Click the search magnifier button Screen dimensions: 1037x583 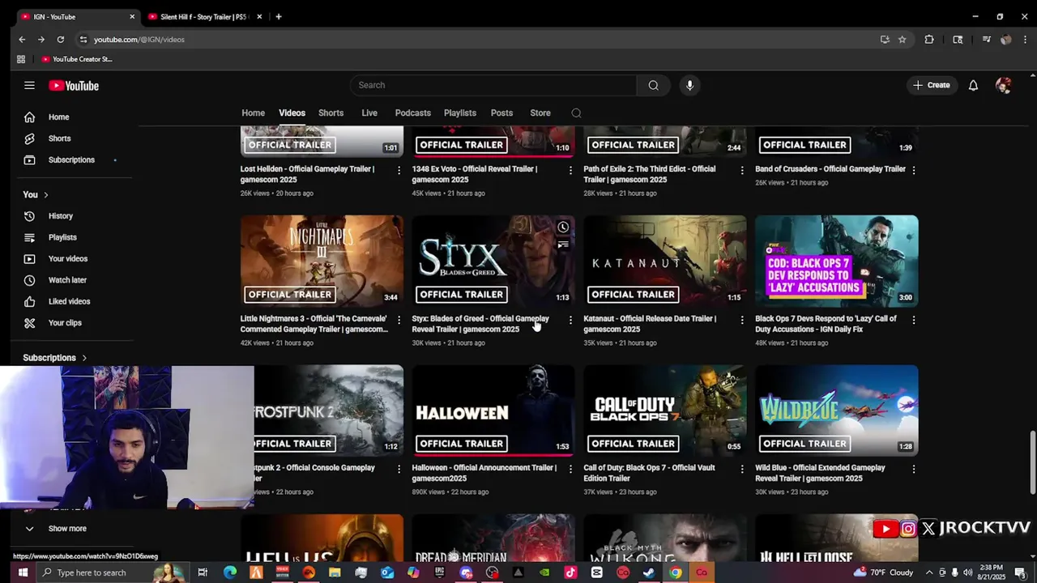tap(653, 85)
